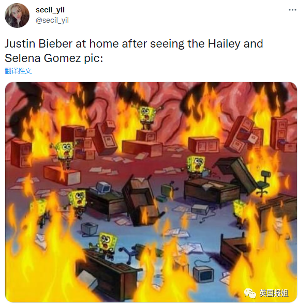Screen dimensions: 298x307
Task: Click the 翻译推文 translate tweet link
Action: pyautogui.click(x=18, y=71)
